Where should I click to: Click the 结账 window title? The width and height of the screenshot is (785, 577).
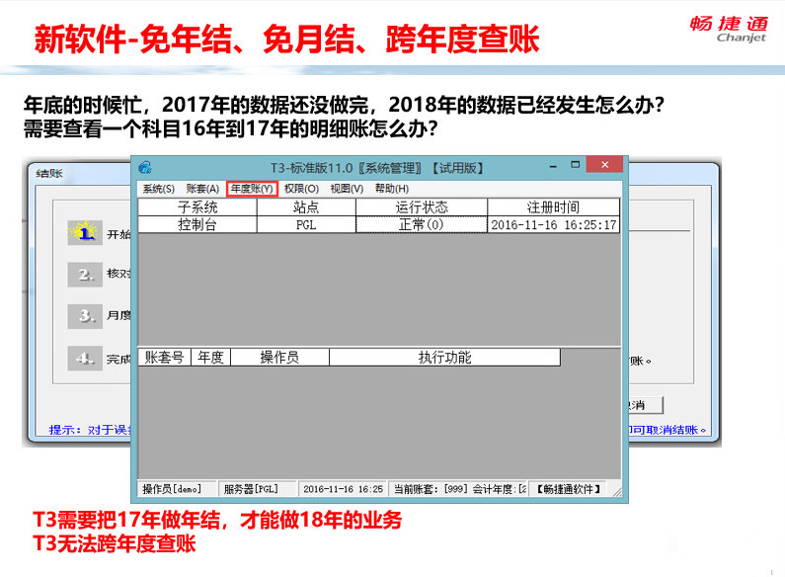click(49, 174)
